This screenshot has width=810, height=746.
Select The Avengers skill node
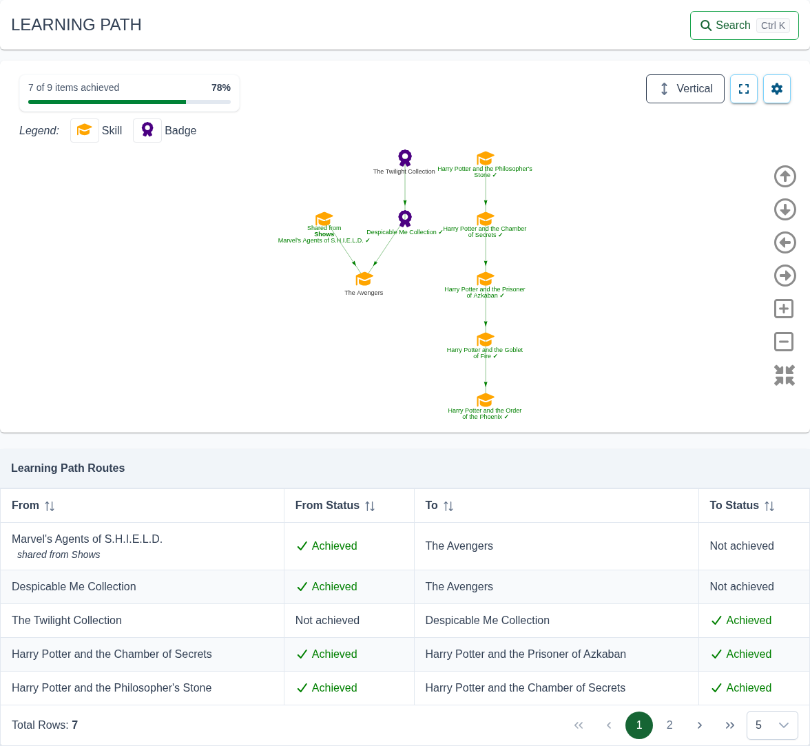point(364,279)
